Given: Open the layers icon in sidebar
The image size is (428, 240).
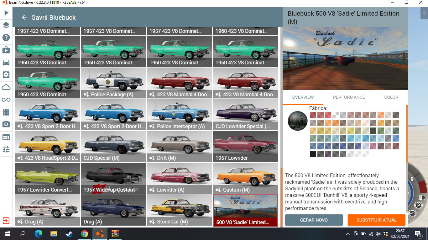Looking at the screenshot, I should (6, 25).
